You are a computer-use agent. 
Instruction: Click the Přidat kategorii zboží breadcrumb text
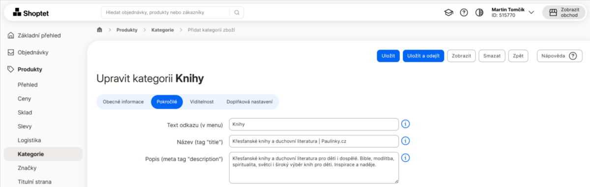pos(211,30)
